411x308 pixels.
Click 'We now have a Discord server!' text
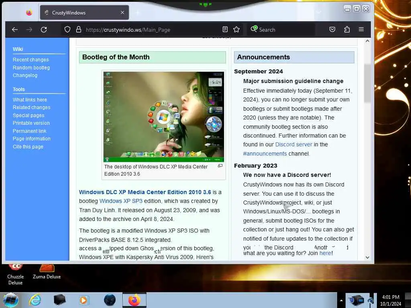287,175
